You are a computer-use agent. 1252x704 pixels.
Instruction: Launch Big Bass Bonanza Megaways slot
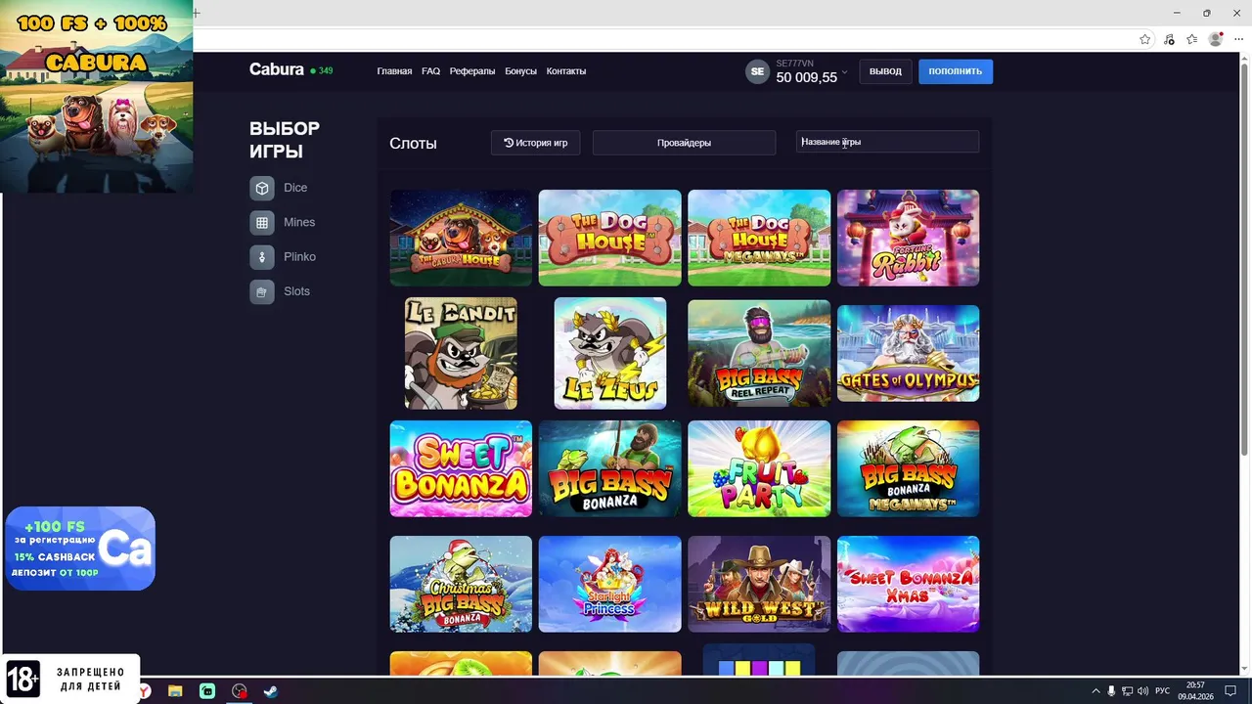pyautogui.click(x=908, y=468)
